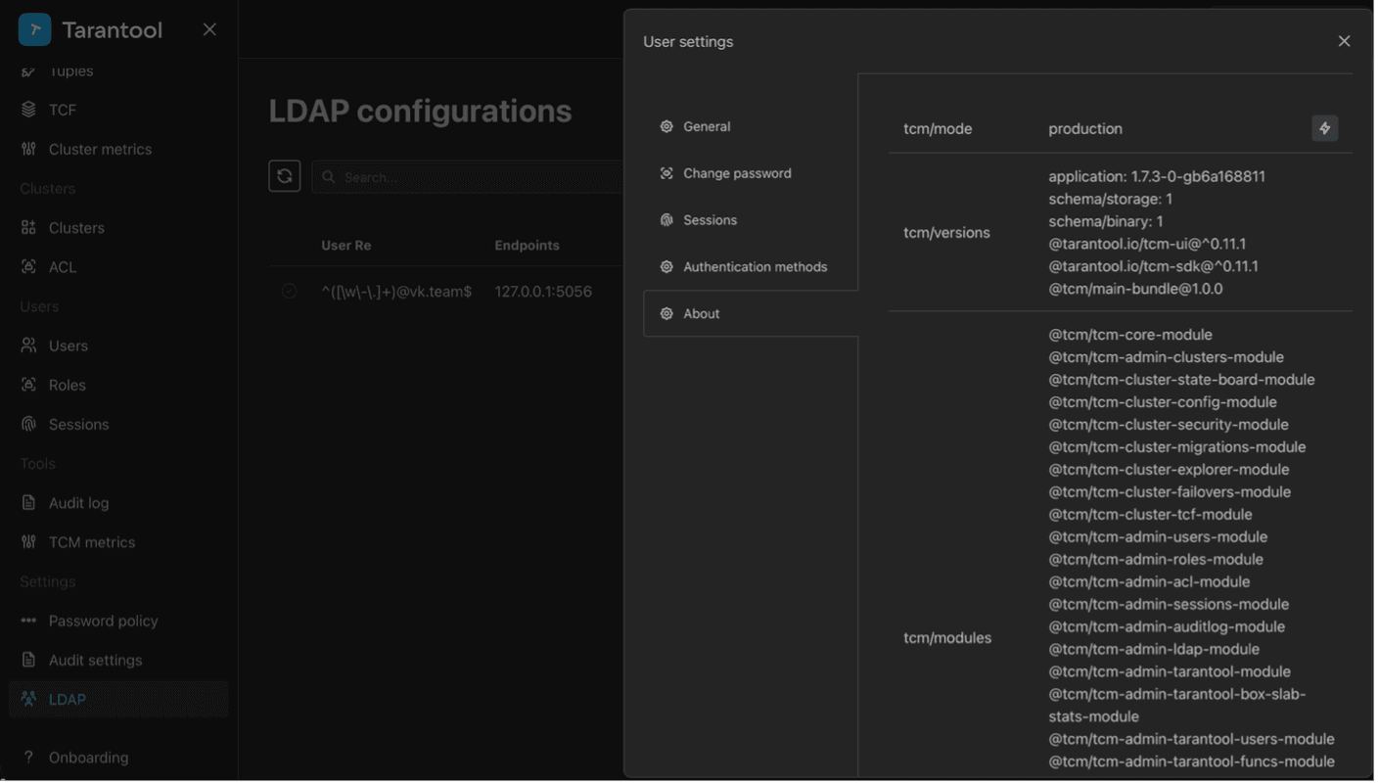Screen dimensions: 1378x783
Task: Click the Onboarding question mark icon
Action: 28,757
